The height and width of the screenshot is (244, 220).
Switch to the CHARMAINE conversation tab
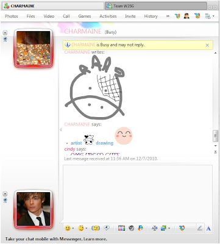53,6
